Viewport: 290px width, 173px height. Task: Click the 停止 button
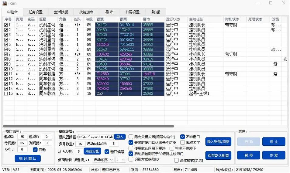point(274,142)
